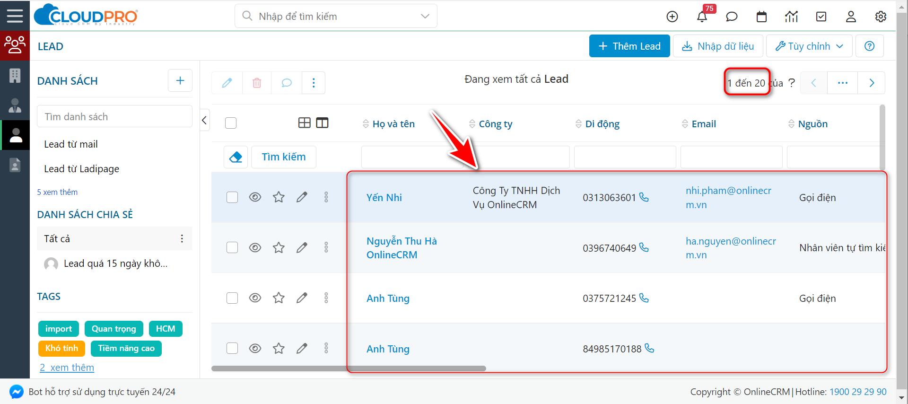The height and width of the screenshot is (404, 908).
Task: Show 5 more lists link
Action: point(57,192)
